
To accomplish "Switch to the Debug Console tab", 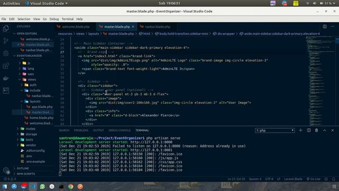I will coord(120,131).
